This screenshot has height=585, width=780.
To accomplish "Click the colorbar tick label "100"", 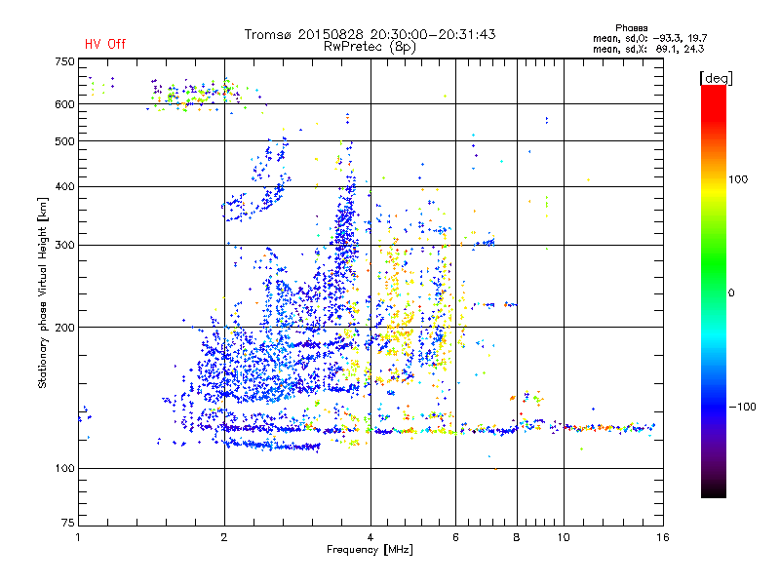I will click(738, 179).
